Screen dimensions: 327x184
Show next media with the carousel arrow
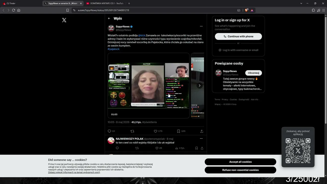click(200, 86)
